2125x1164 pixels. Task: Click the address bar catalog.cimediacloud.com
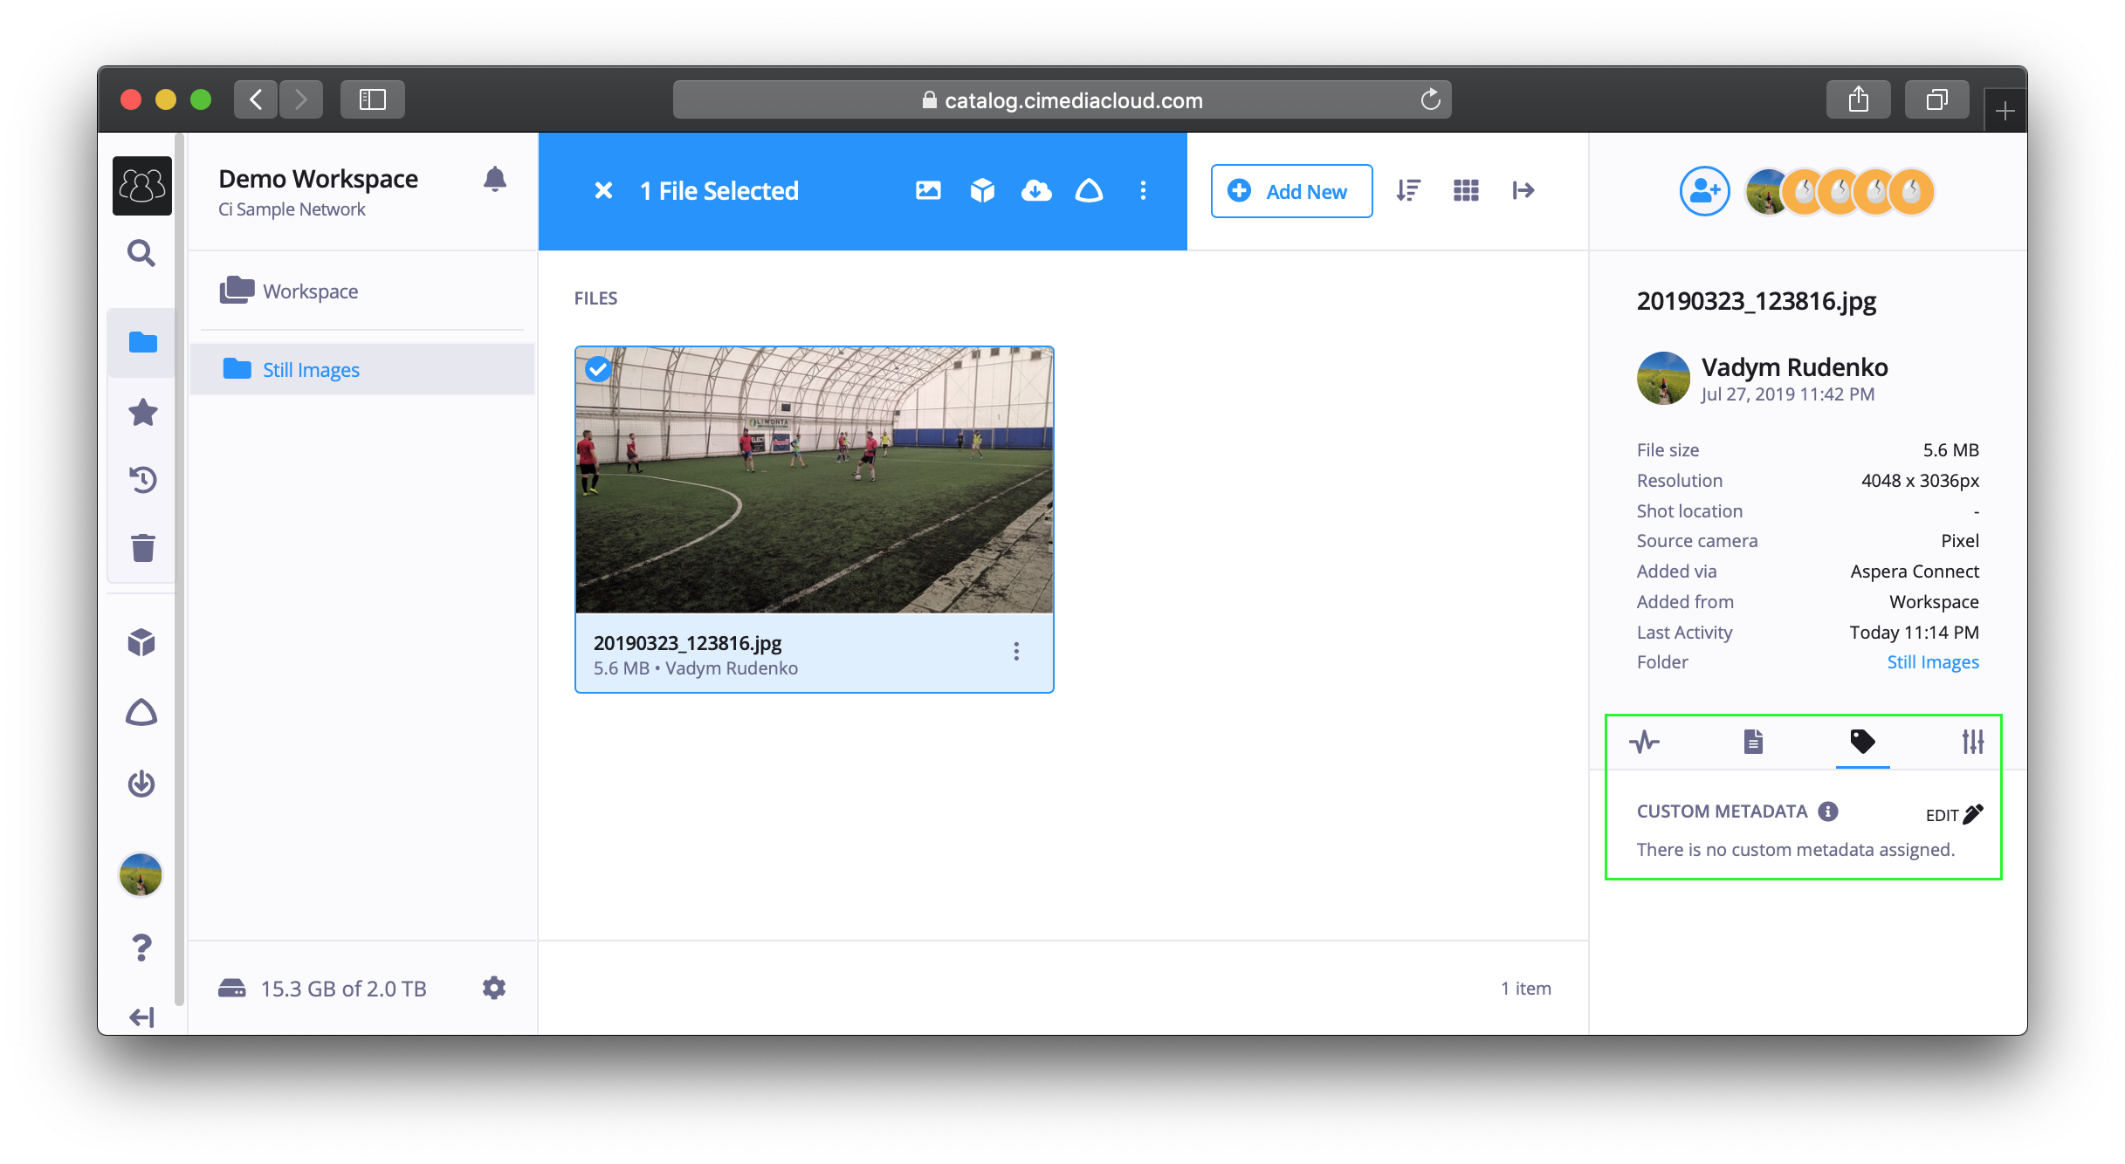tap(1062, 99)
